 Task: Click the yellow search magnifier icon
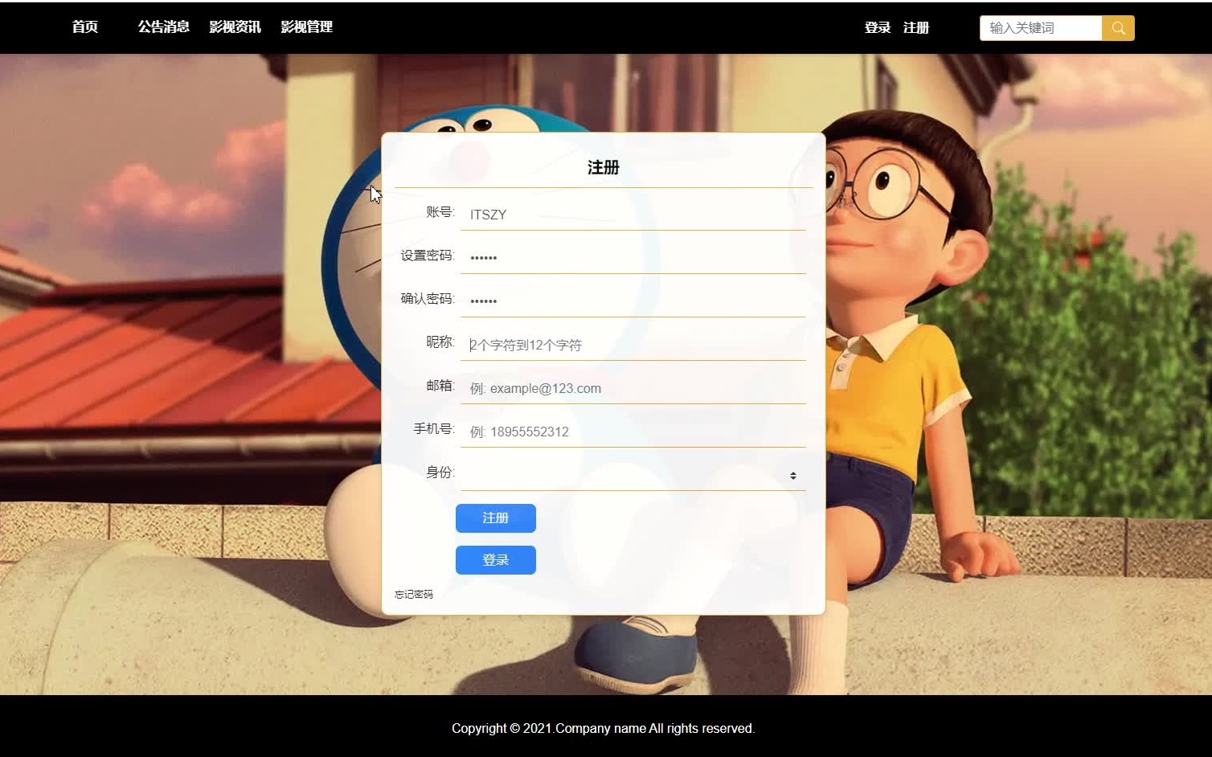1118,28
